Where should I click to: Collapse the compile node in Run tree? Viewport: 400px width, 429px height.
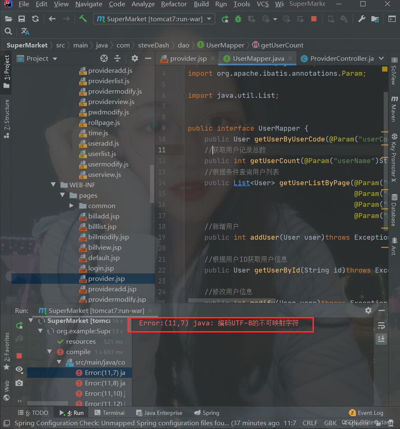tap(50, 352)
